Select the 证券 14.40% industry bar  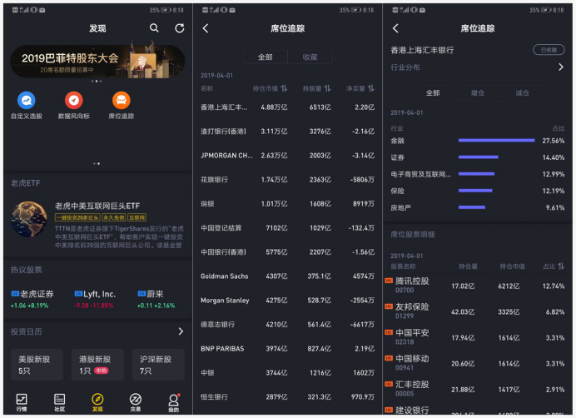479,157
